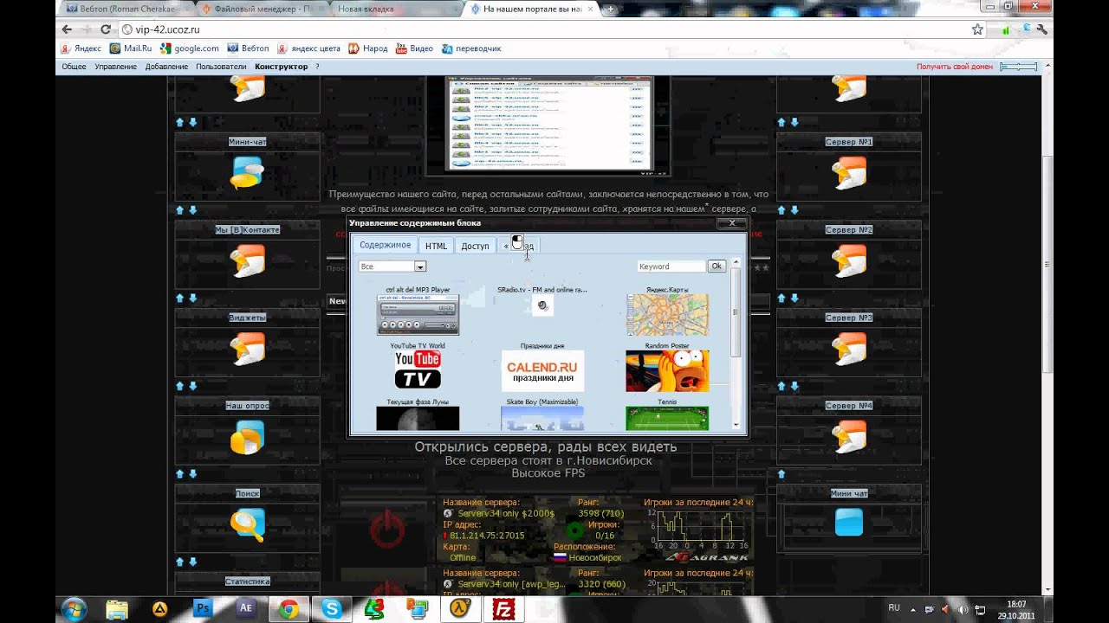
Task: Click the Сервер №4 block icon
Action: pyautogui.click(x=848, y=437)
